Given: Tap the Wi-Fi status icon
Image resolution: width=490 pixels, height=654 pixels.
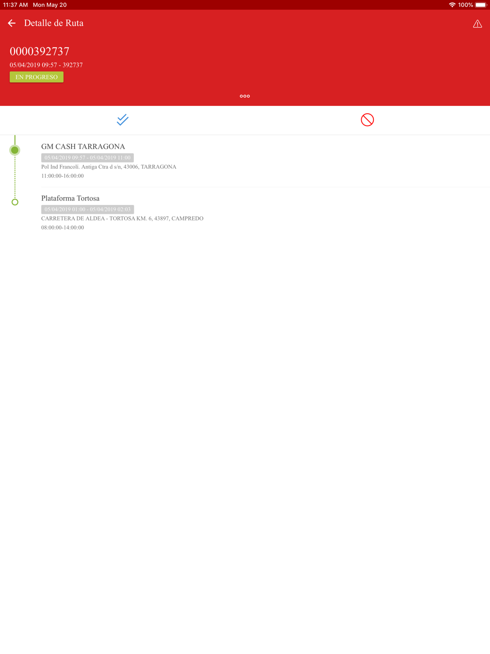Looking at the screenshot, I should click(x=452, y=5).
